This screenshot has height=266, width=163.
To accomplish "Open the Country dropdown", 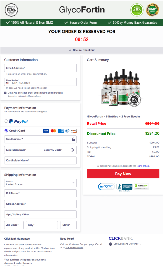I will pos(40,183).
